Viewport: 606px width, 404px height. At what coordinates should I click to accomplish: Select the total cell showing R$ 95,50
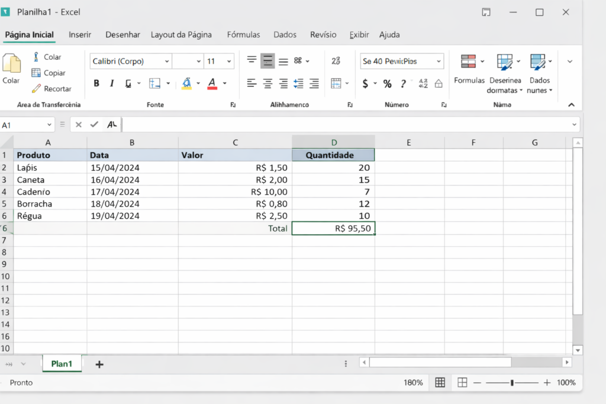pos(333,228)
